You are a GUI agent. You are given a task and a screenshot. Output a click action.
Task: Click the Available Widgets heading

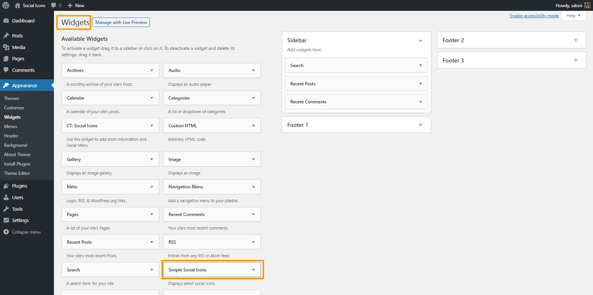tap(85, 39)
